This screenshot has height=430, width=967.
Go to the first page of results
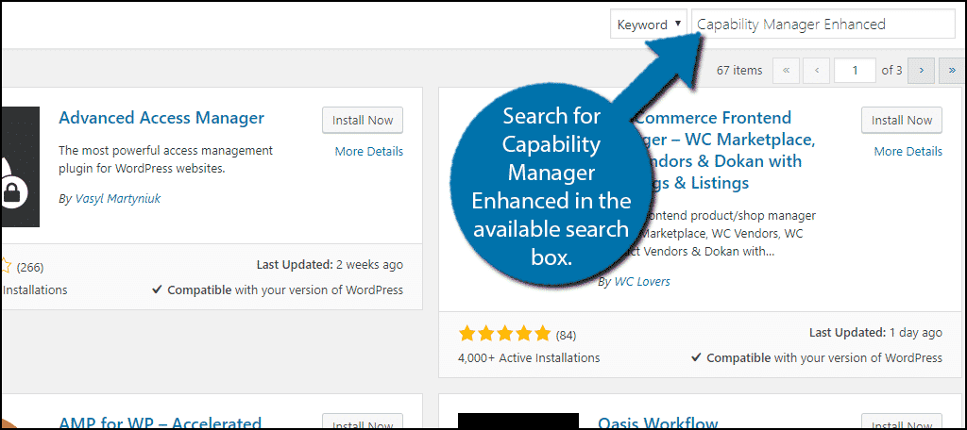(x=786, y=70)
